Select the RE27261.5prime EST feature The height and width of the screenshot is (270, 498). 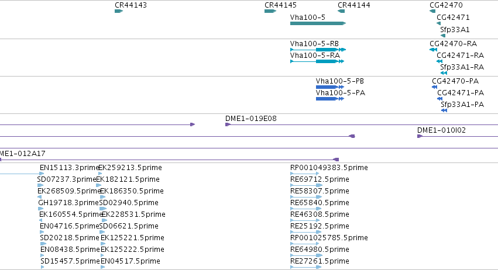click(305, 268)
